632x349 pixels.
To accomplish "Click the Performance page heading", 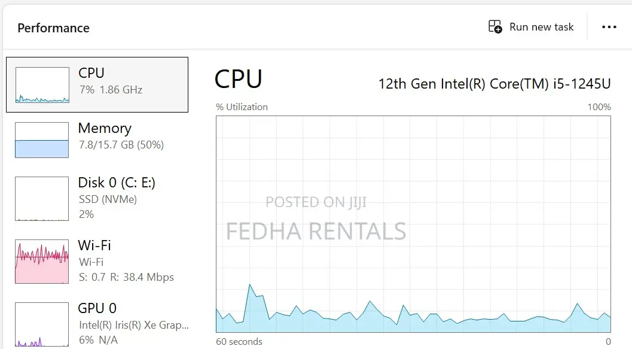I will pyautogui.click(x=54, y=28).
